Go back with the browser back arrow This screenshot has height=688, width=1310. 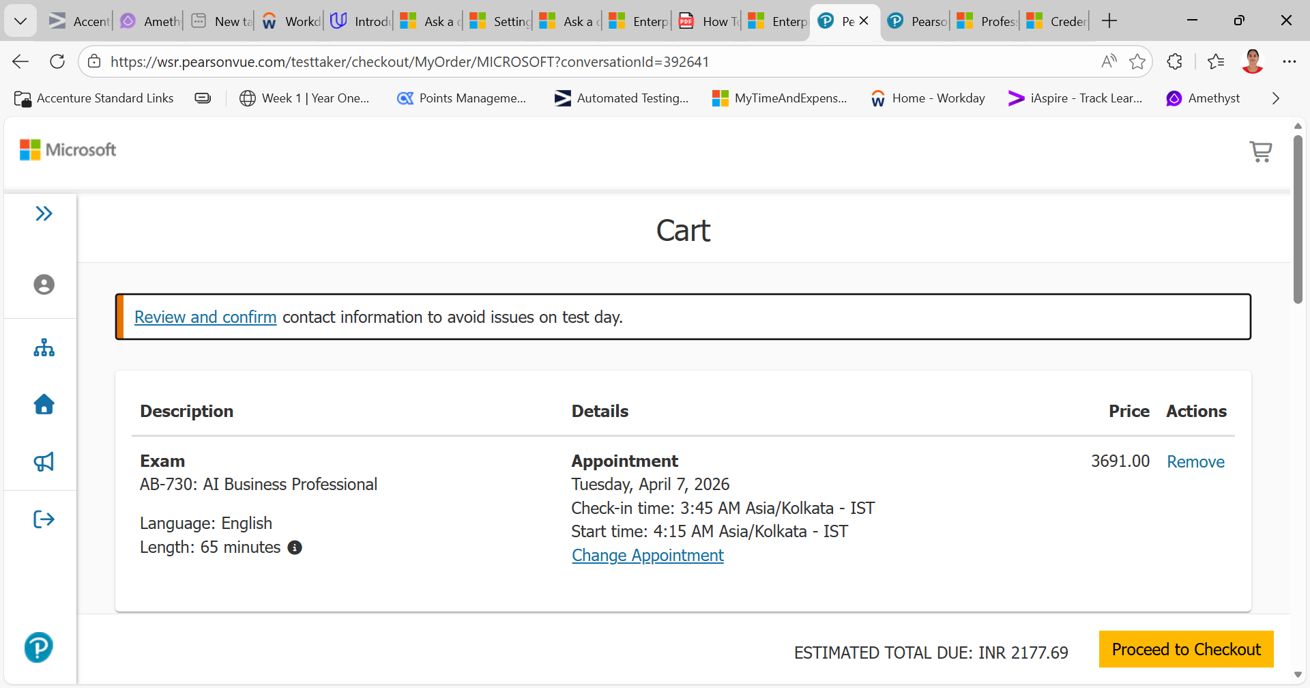20,62
